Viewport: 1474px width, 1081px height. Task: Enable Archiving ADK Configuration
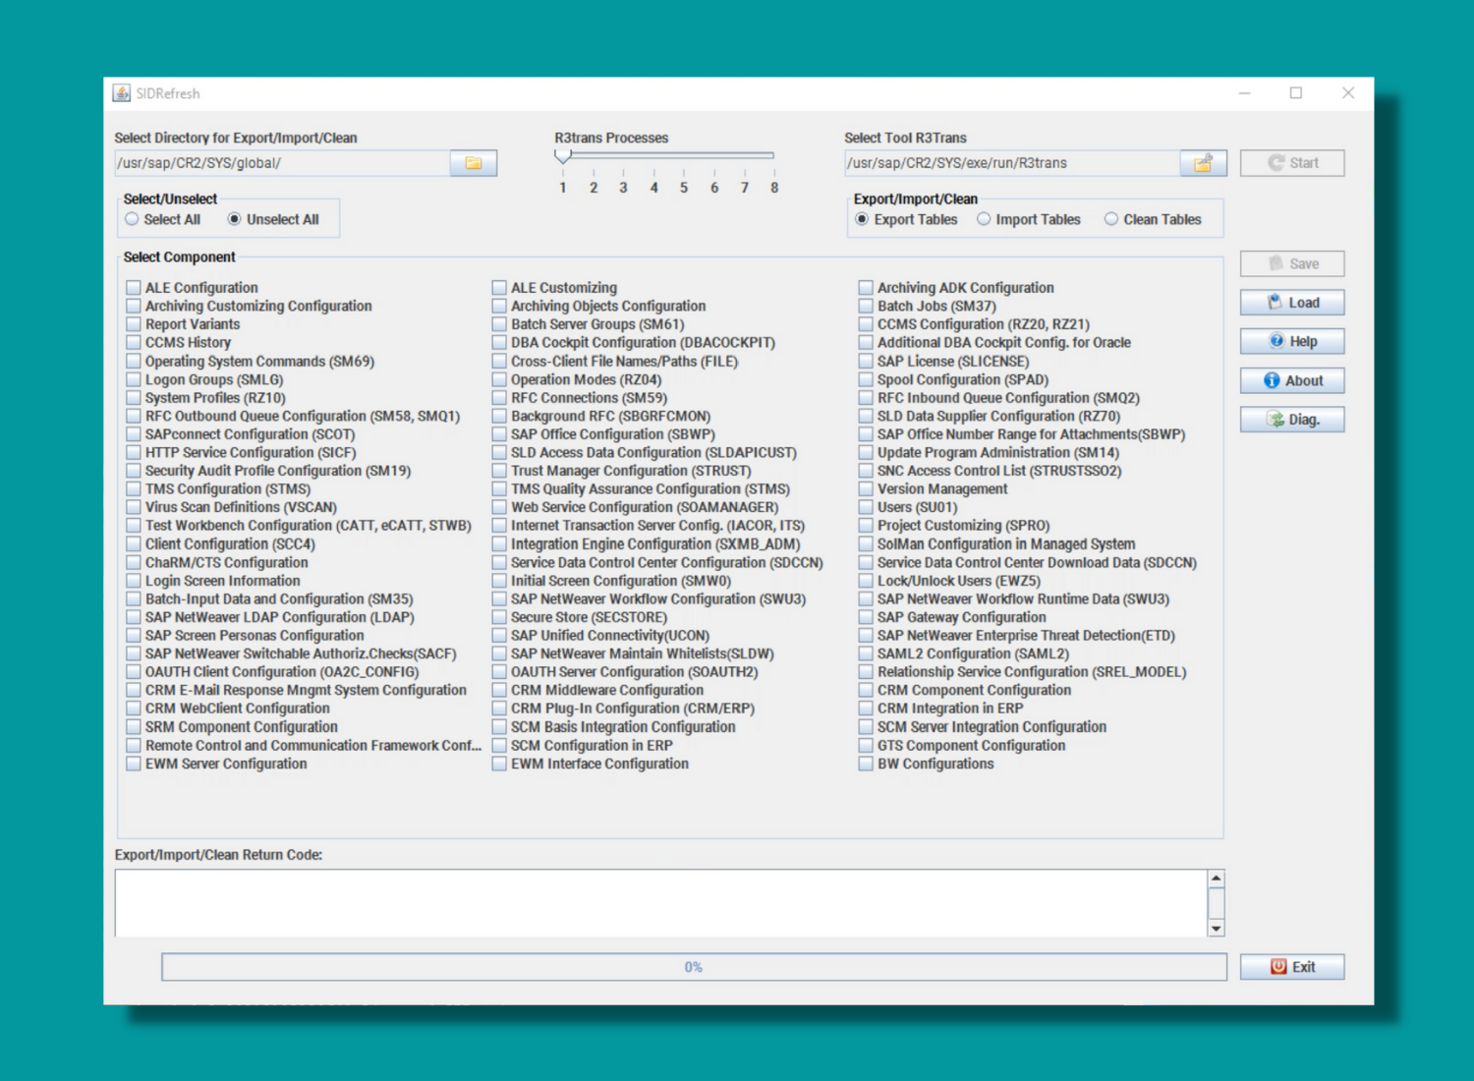[866, 288]
